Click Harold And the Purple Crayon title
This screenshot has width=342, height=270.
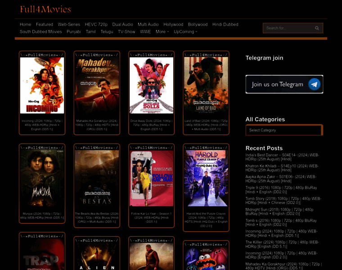point(206,220)
